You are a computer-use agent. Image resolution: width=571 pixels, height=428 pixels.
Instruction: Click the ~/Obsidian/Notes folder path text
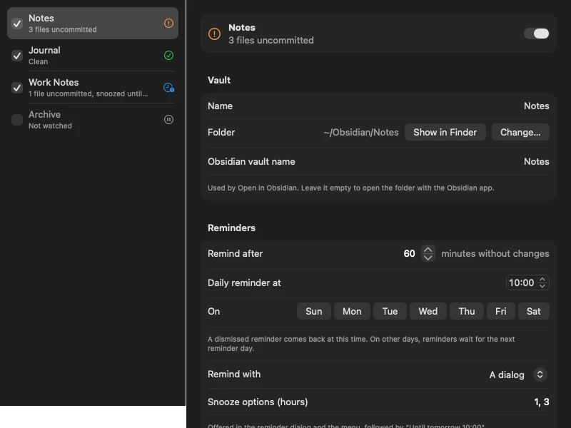361,133
